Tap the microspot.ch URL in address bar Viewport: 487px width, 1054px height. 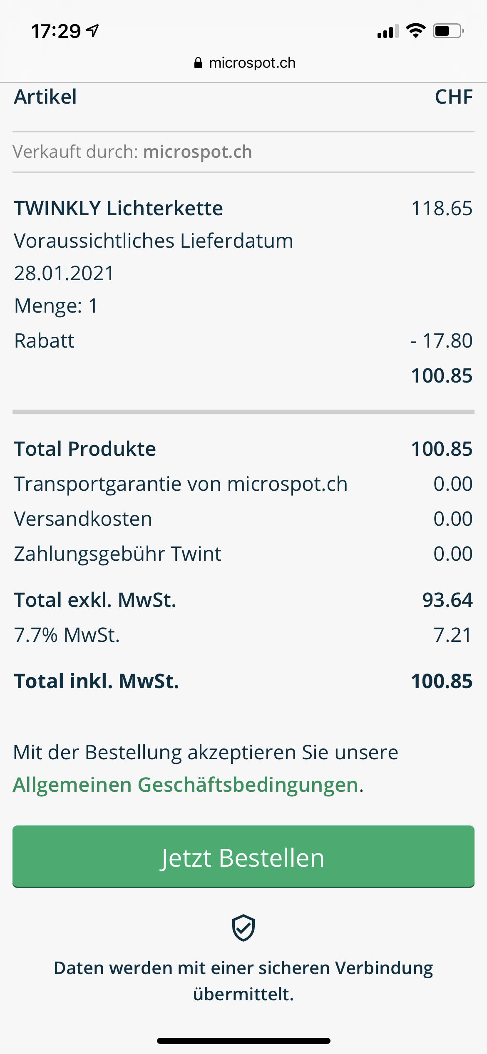(252, 63)
